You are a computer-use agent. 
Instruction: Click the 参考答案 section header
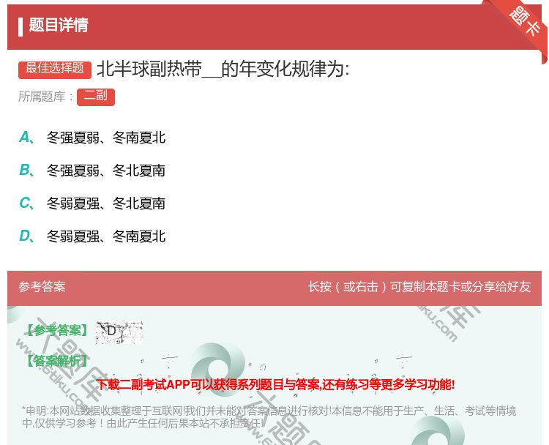coord(42,287)
